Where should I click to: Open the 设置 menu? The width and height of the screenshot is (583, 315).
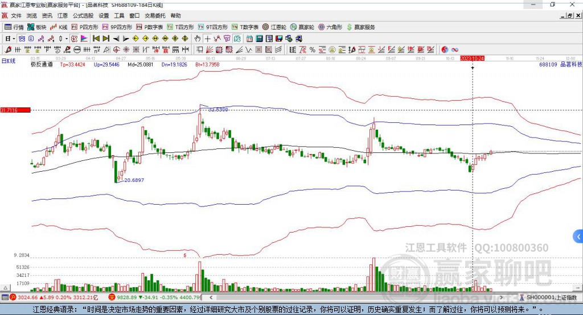click(104, 15)
